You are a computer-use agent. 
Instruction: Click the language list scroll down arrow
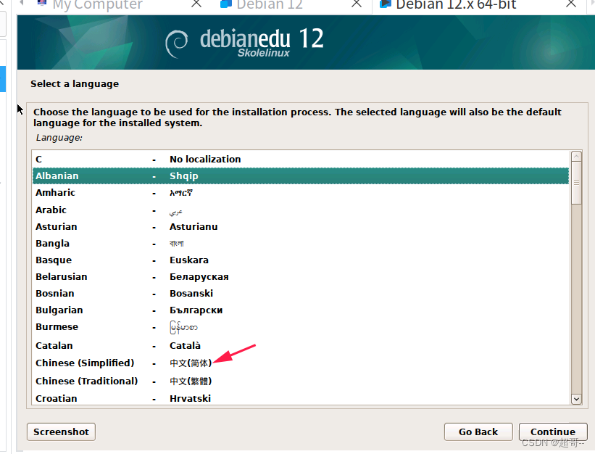[576, 399]
